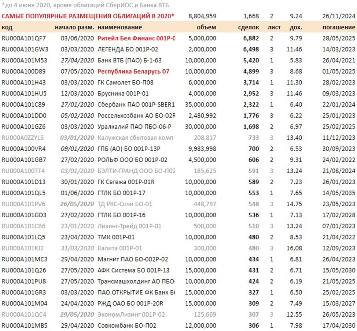
Task: Click the 'код' column header
Action: pyautogui.click(x=7, y=27)
